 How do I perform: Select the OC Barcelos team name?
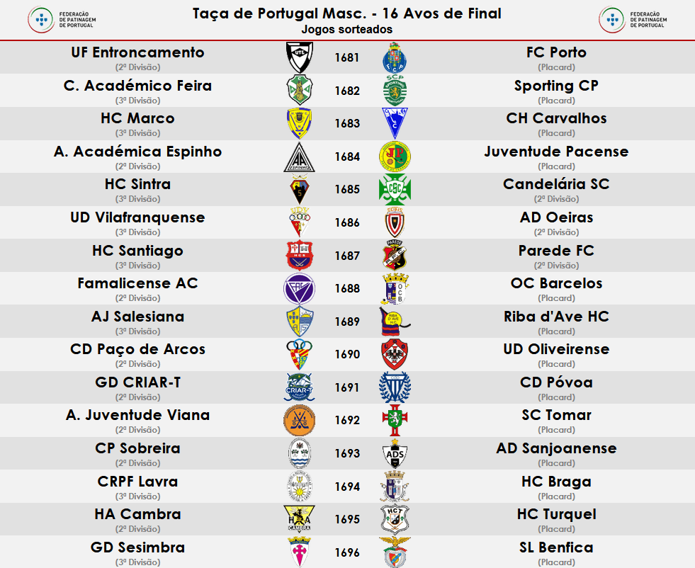tap(556, 283)
